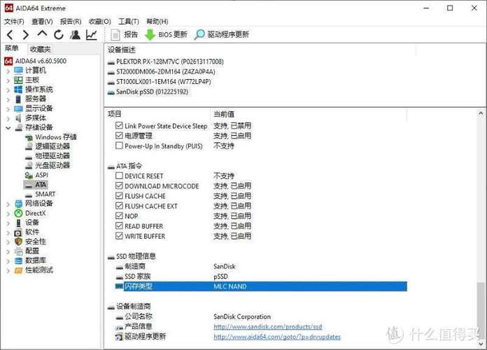
Task: Expand the DirectX tree node
Action: tap(8, 213)
